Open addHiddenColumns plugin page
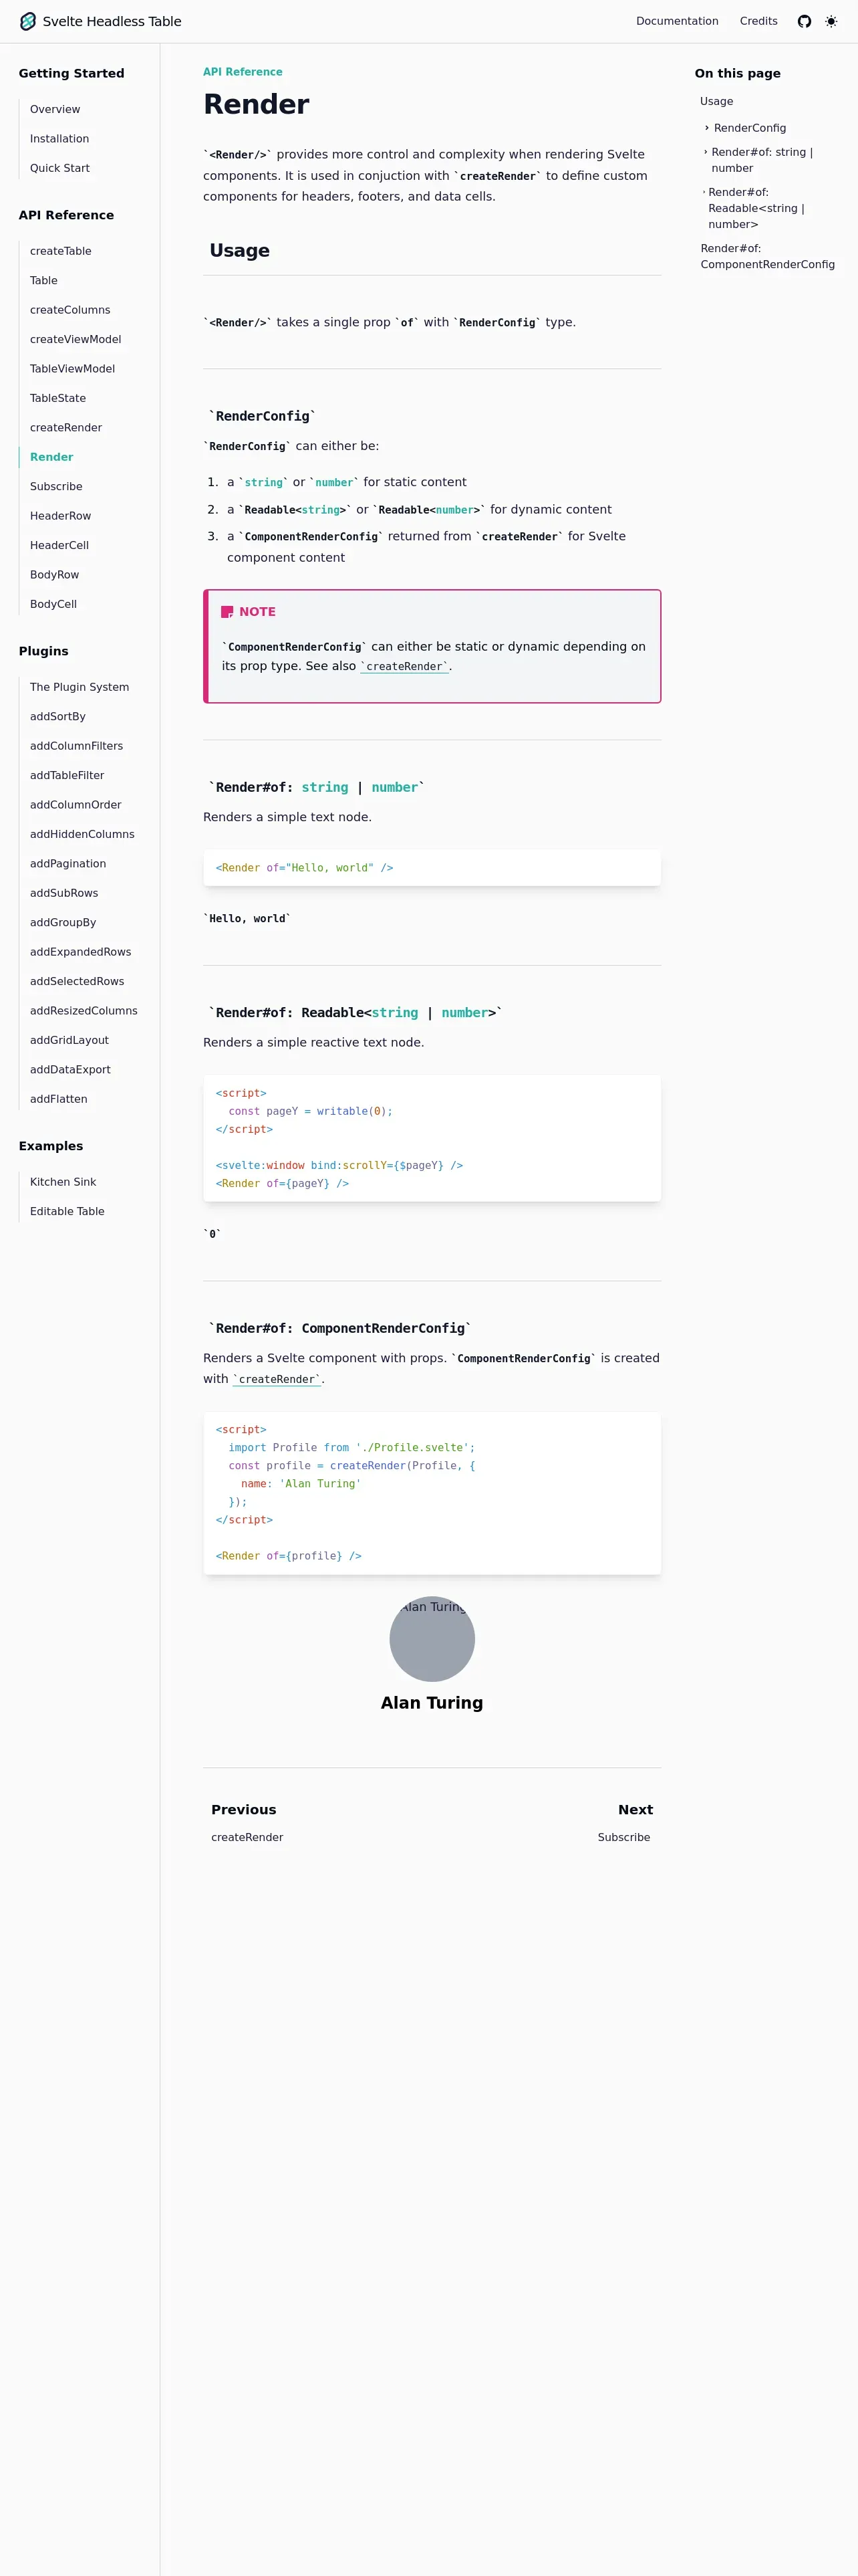This screenshot has height=2576, width=858. pyautogui.click(x=82, y=834)
